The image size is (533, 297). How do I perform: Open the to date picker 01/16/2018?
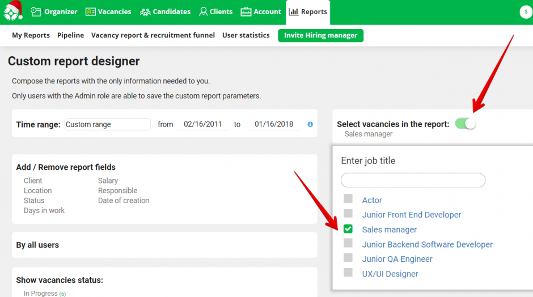tap(274, 124)
